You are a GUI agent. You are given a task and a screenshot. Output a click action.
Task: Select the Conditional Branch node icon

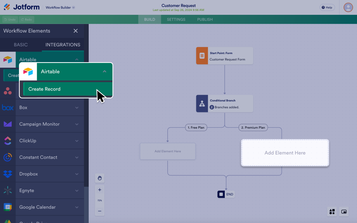point(202,104)
